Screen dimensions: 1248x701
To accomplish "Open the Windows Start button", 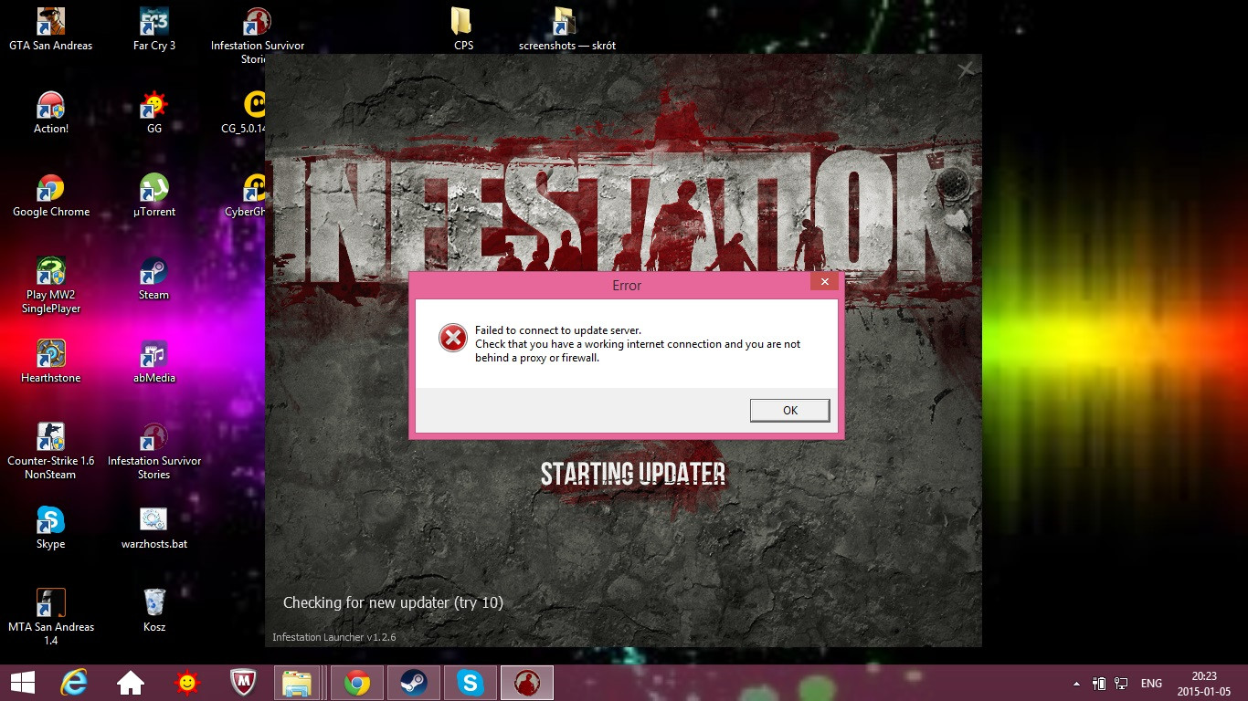I will coord(23,682).
